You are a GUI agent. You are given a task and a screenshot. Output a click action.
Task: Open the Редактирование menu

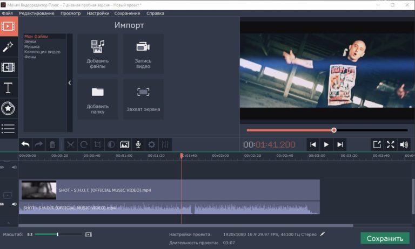37,13
